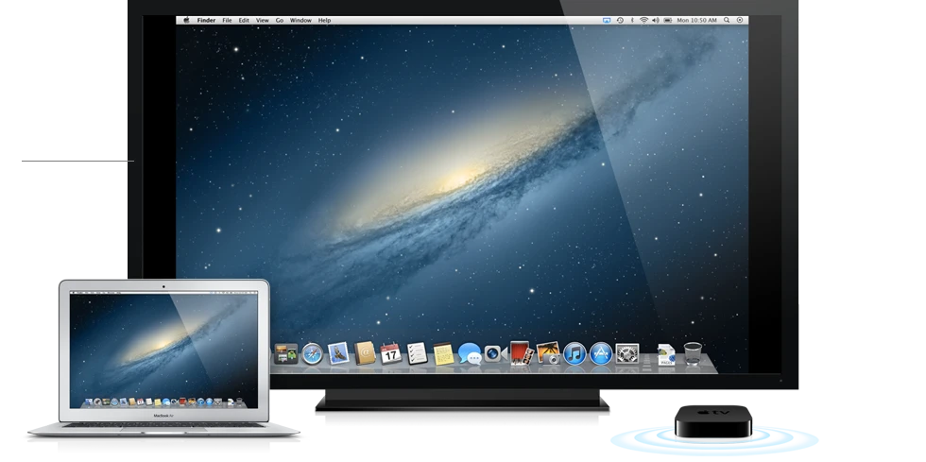Open Reminders checklist icon in dock
Viewport: 926px width, 462px height.
point(417,352)
